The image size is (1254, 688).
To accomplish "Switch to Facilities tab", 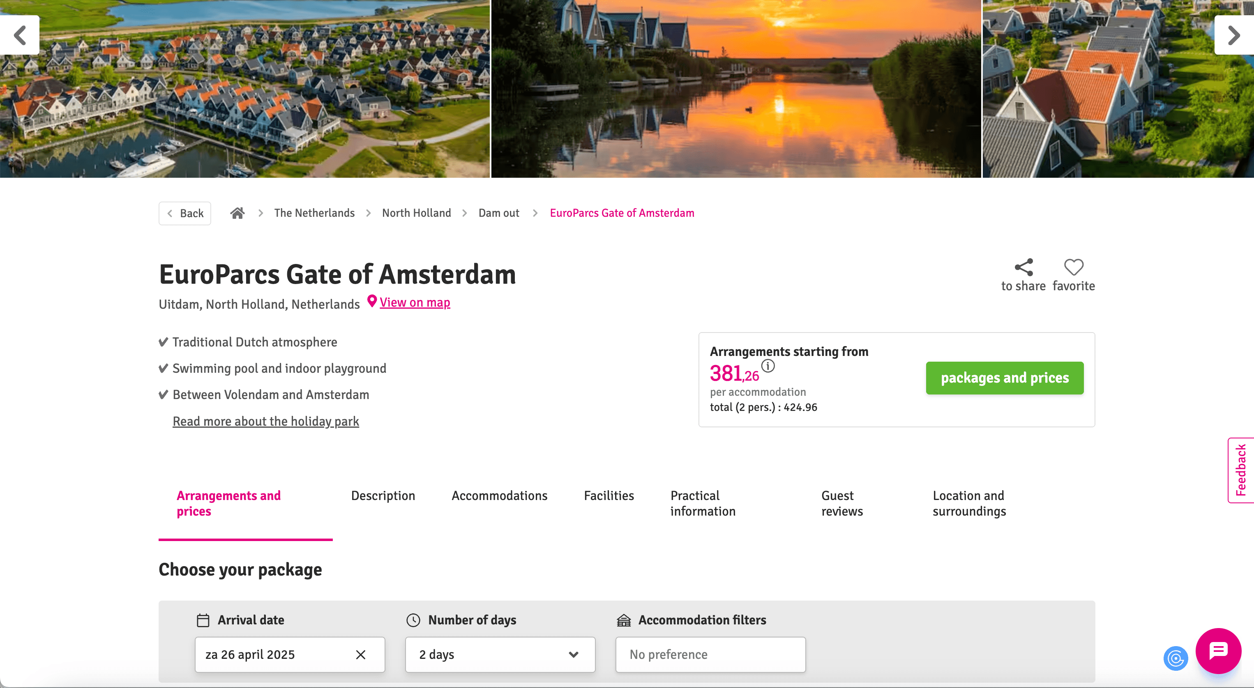I will (609, 495).
